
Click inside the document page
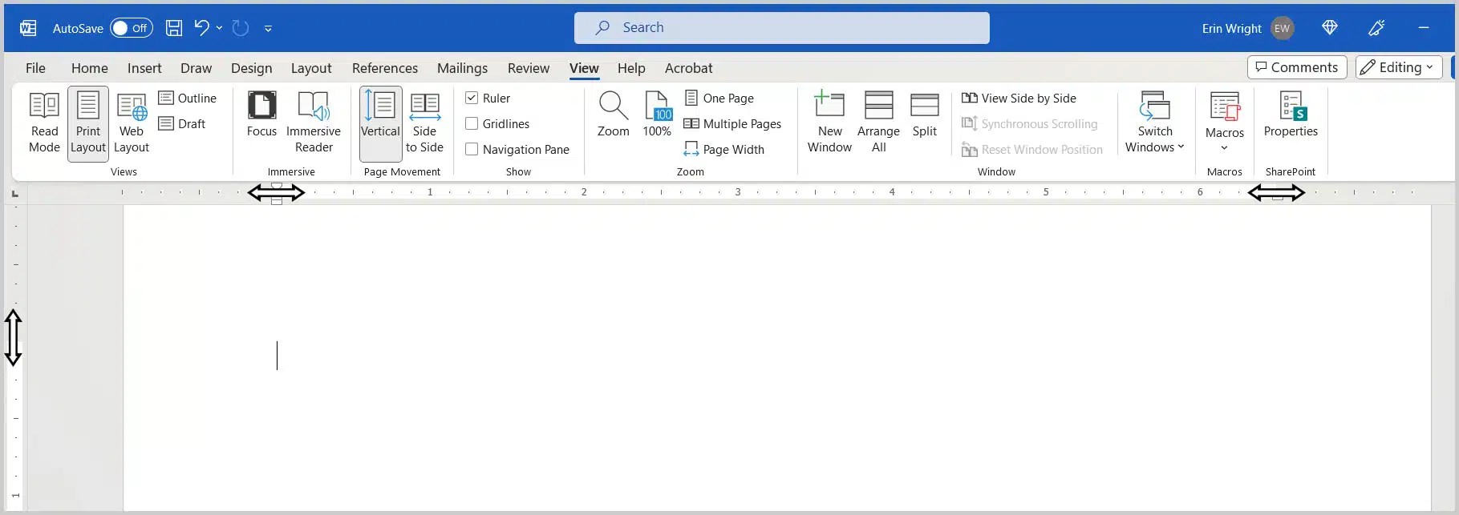(776, 358)
